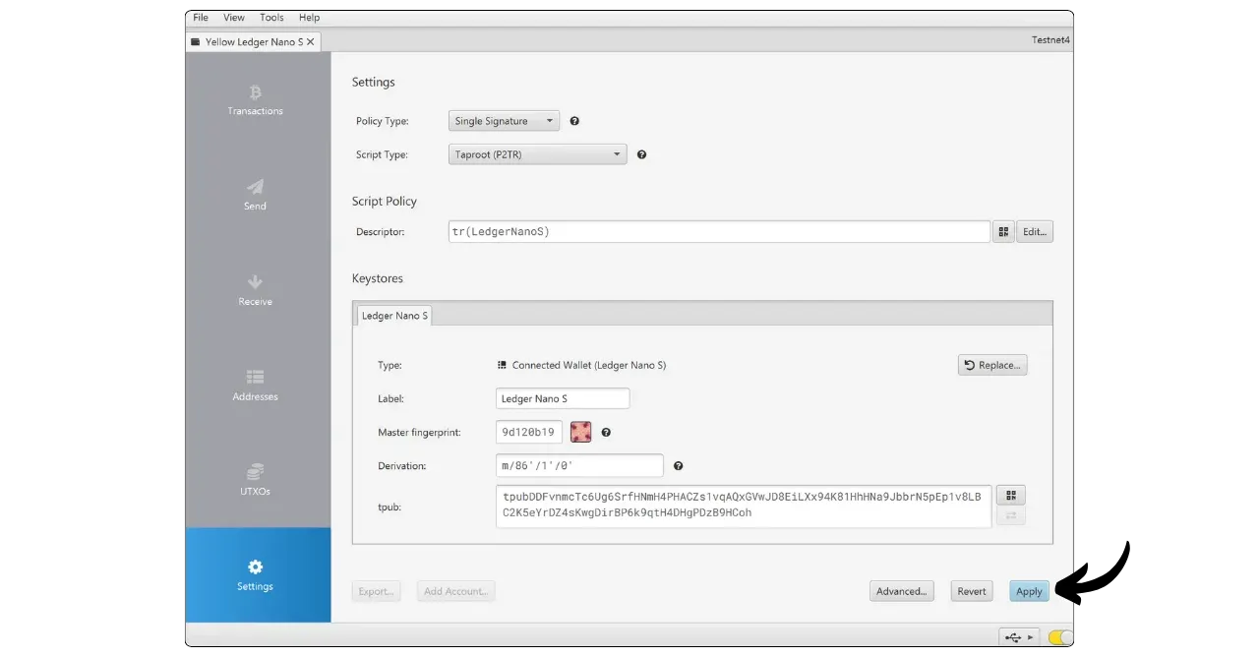Click help icon next to Policy Type
Image resolution: width=1259 pixels, height=657 pixels.
pyautogui.click(x=574, y=121)
